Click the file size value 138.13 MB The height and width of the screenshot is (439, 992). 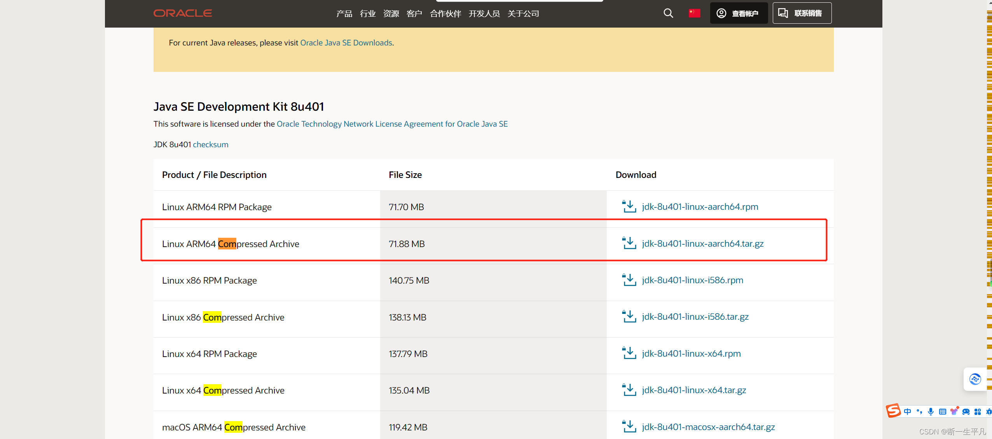(x=407, y=317)
